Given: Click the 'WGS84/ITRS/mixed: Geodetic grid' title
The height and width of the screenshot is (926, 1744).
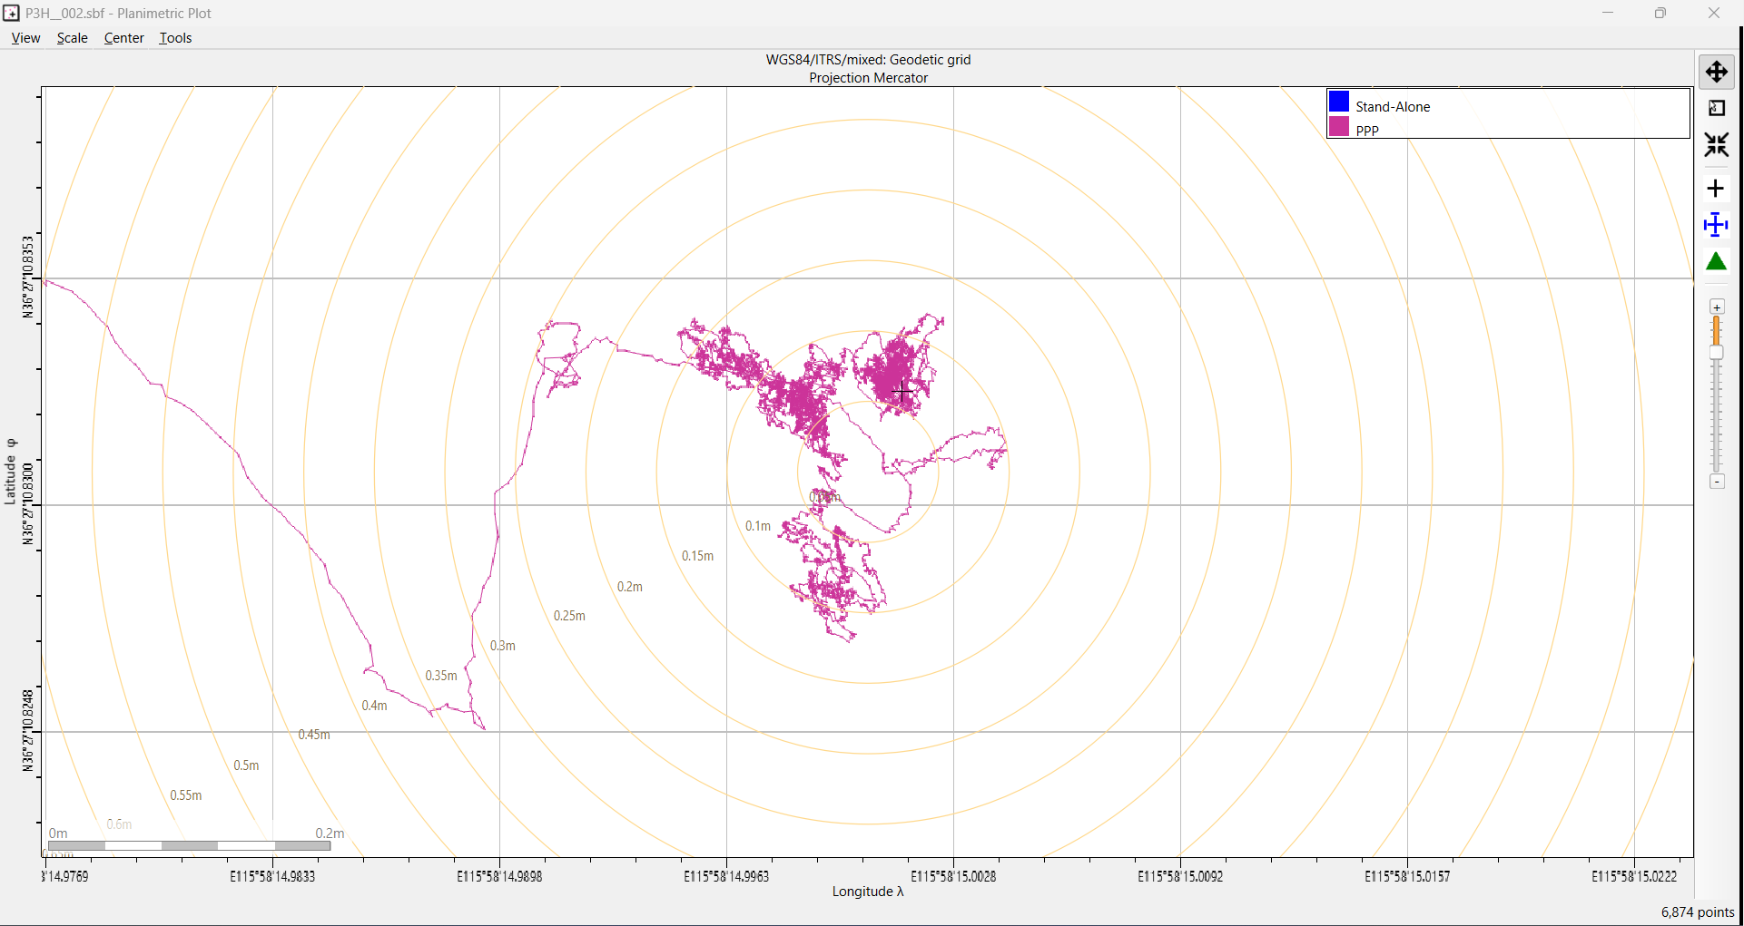Looking at the screenshot, I should point(869,60).
